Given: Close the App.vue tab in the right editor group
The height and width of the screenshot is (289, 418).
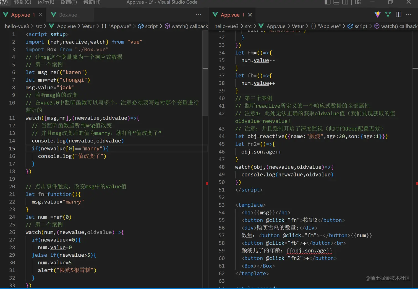Looking at the screenshot, I should coord(250,15).
